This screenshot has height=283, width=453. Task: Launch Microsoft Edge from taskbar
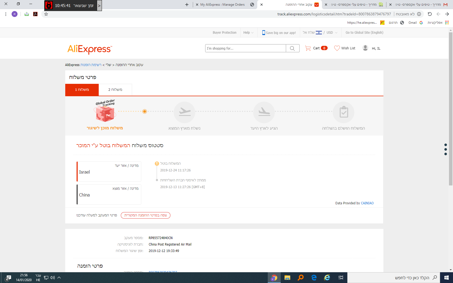pyautogui.click(x=314, y=278)
